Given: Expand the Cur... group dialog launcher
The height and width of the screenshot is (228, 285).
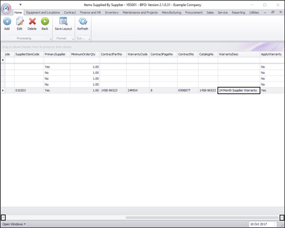Looking at the screenshot, I should pyautogui.click(x=89, y=39).
